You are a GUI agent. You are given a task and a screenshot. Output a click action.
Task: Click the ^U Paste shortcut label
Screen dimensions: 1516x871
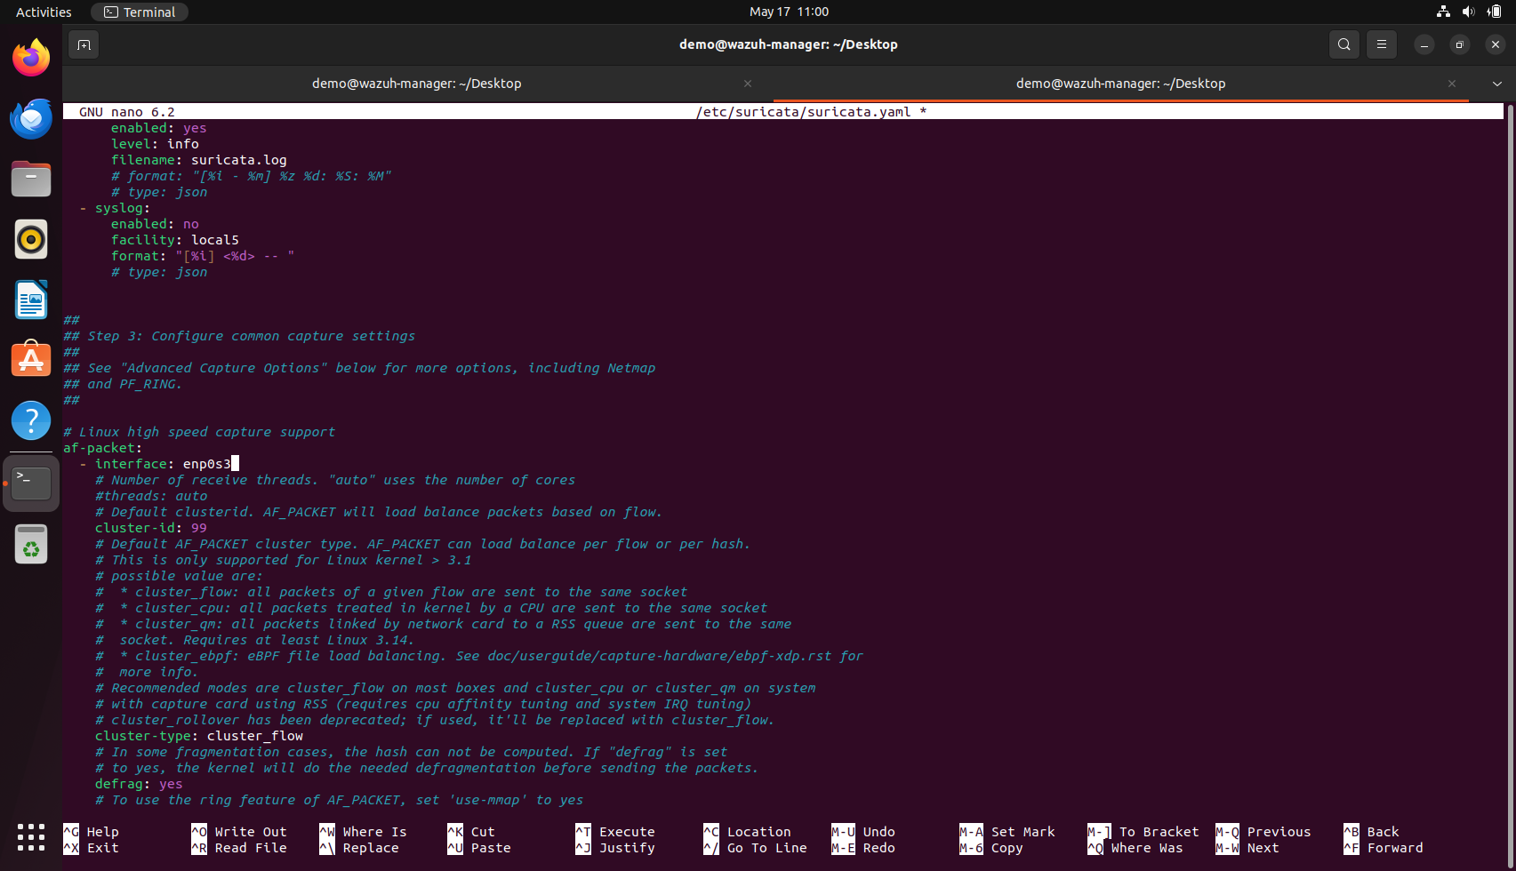479,848
